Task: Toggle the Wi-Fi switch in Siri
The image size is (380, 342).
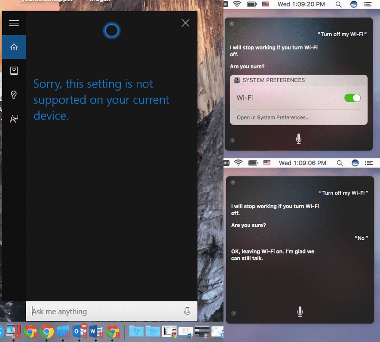Action: pyautogui.click(x=352, y=98)
